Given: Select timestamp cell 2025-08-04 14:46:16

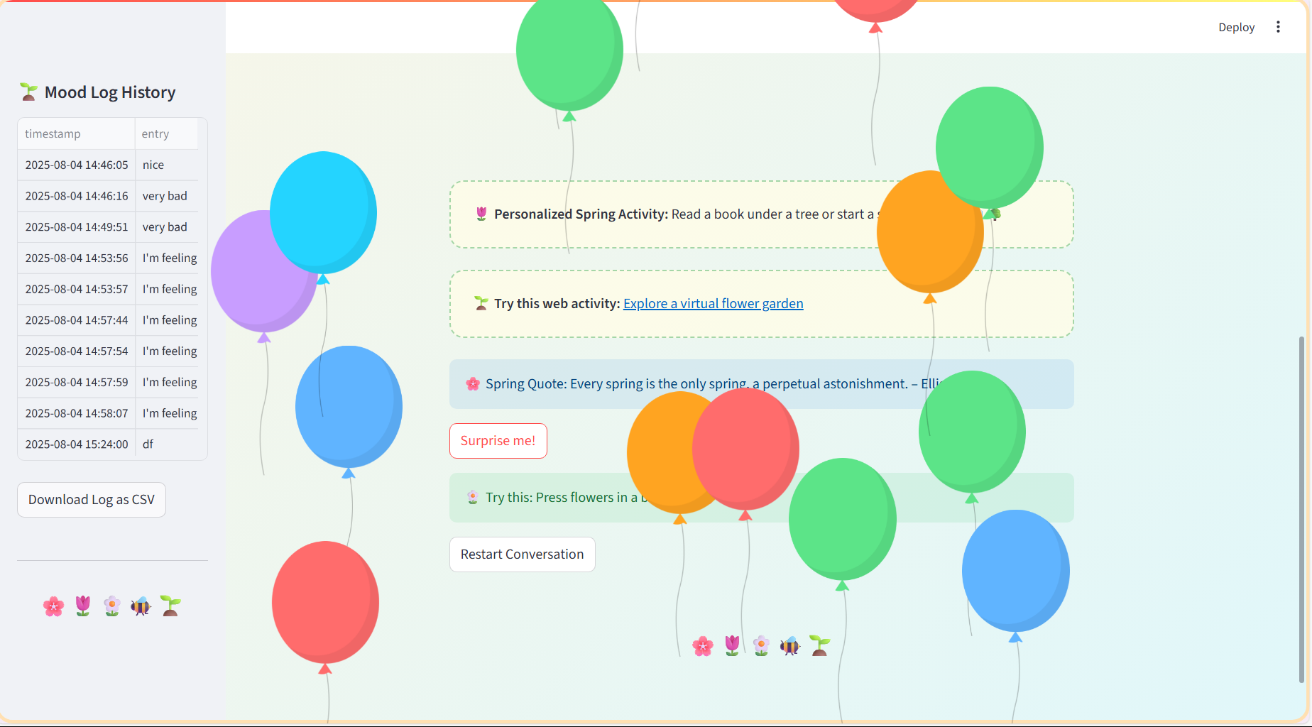Looking at the screenshot, I should pyautogui.click(x=76, y=196).
